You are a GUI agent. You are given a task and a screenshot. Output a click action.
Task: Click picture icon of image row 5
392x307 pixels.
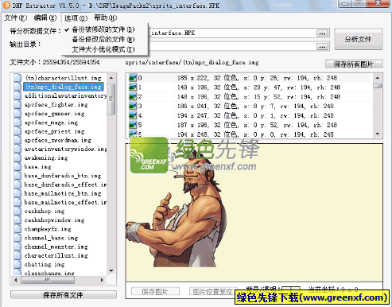(x=133, y=125)
